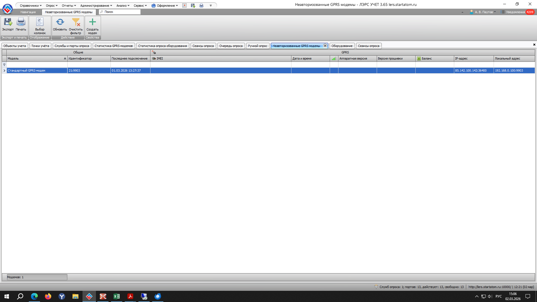Switch to the Навигация ribbon tab
Viewport: 537px width, 302px height.
(28, 12)
